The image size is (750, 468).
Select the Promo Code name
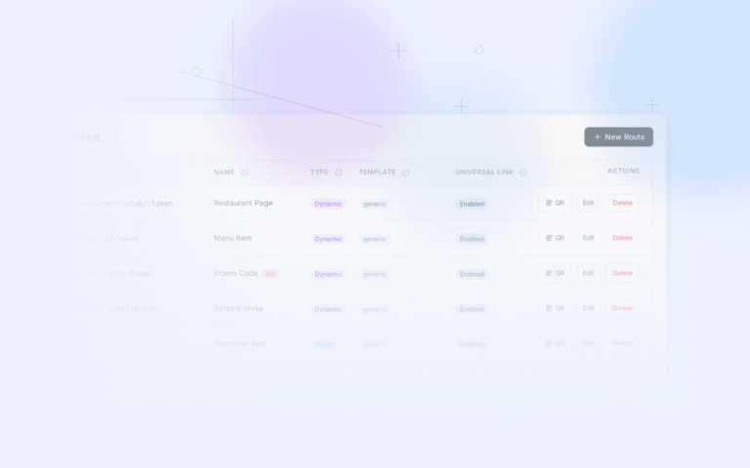point(235,273)
